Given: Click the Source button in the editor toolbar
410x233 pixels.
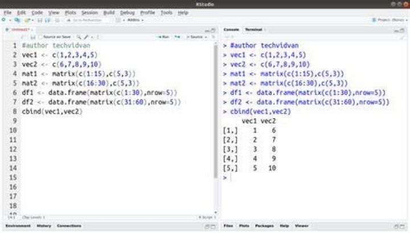Looking at the screenshot, I should 195,37.
